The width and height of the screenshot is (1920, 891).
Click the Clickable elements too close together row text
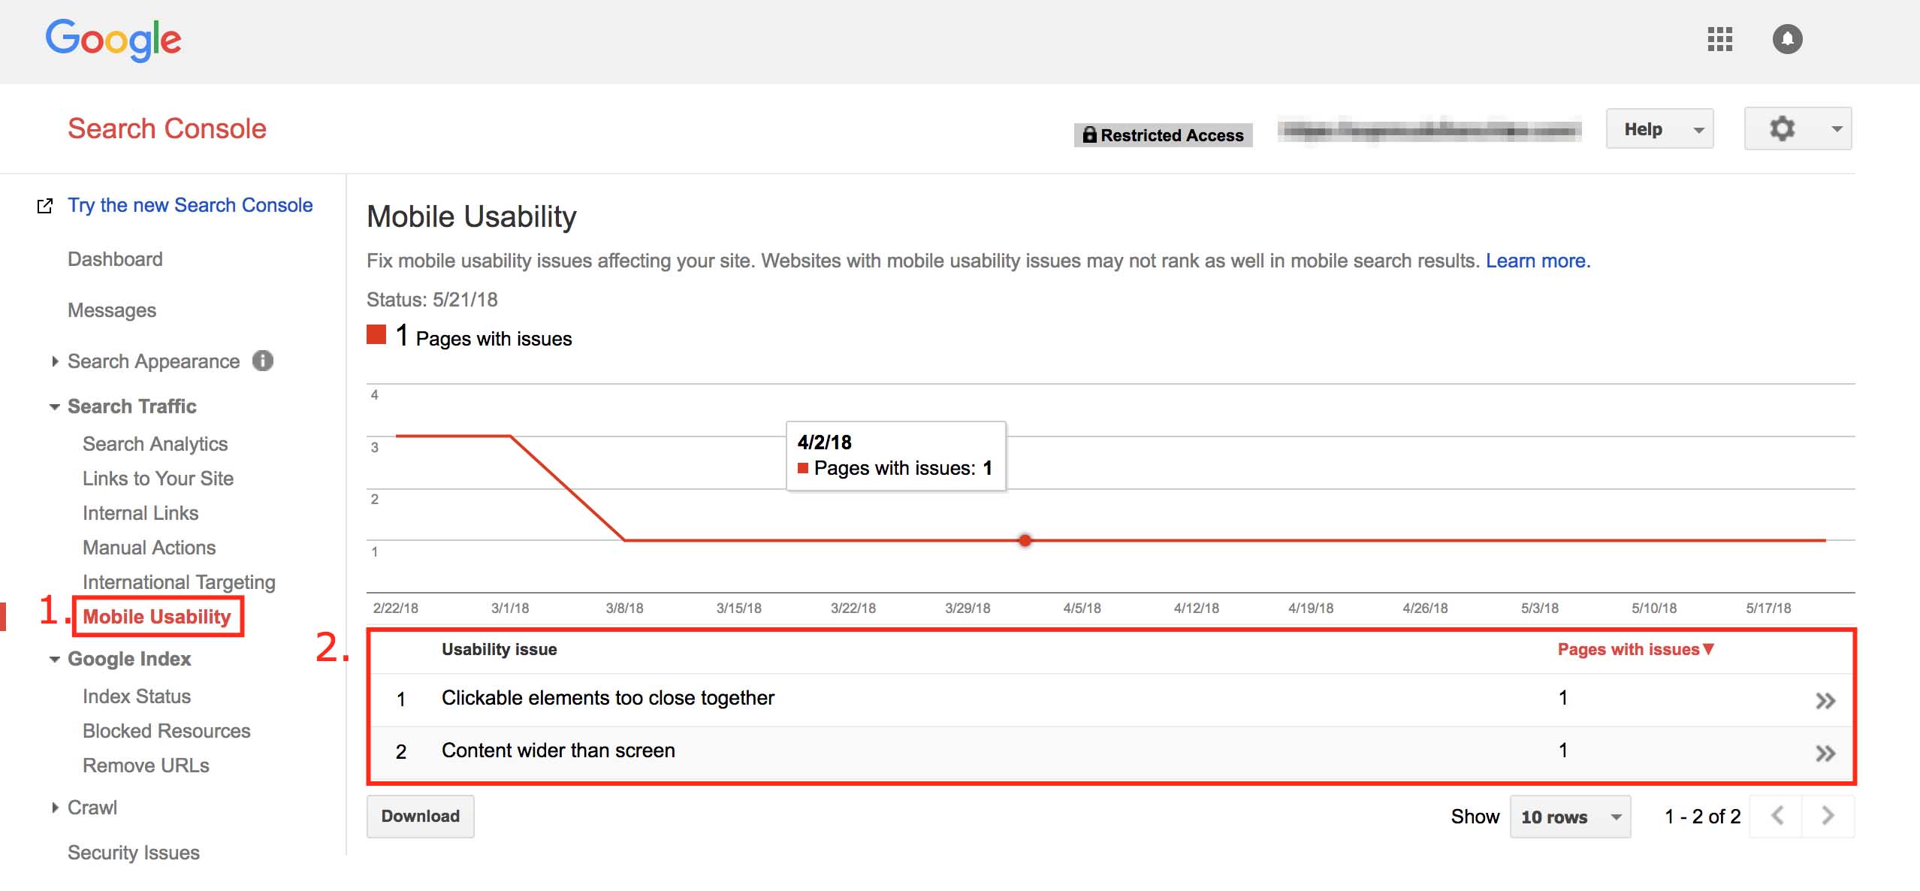[608, 698]
